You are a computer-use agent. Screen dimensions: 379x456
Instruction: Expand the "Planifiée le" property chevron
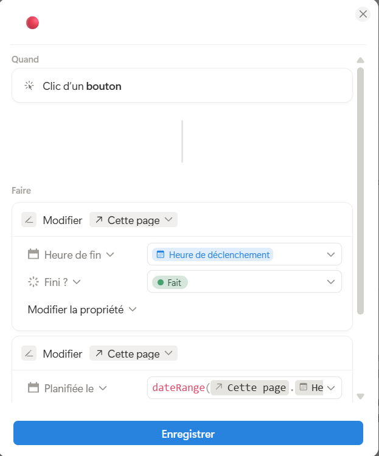[x=103, y=388]
